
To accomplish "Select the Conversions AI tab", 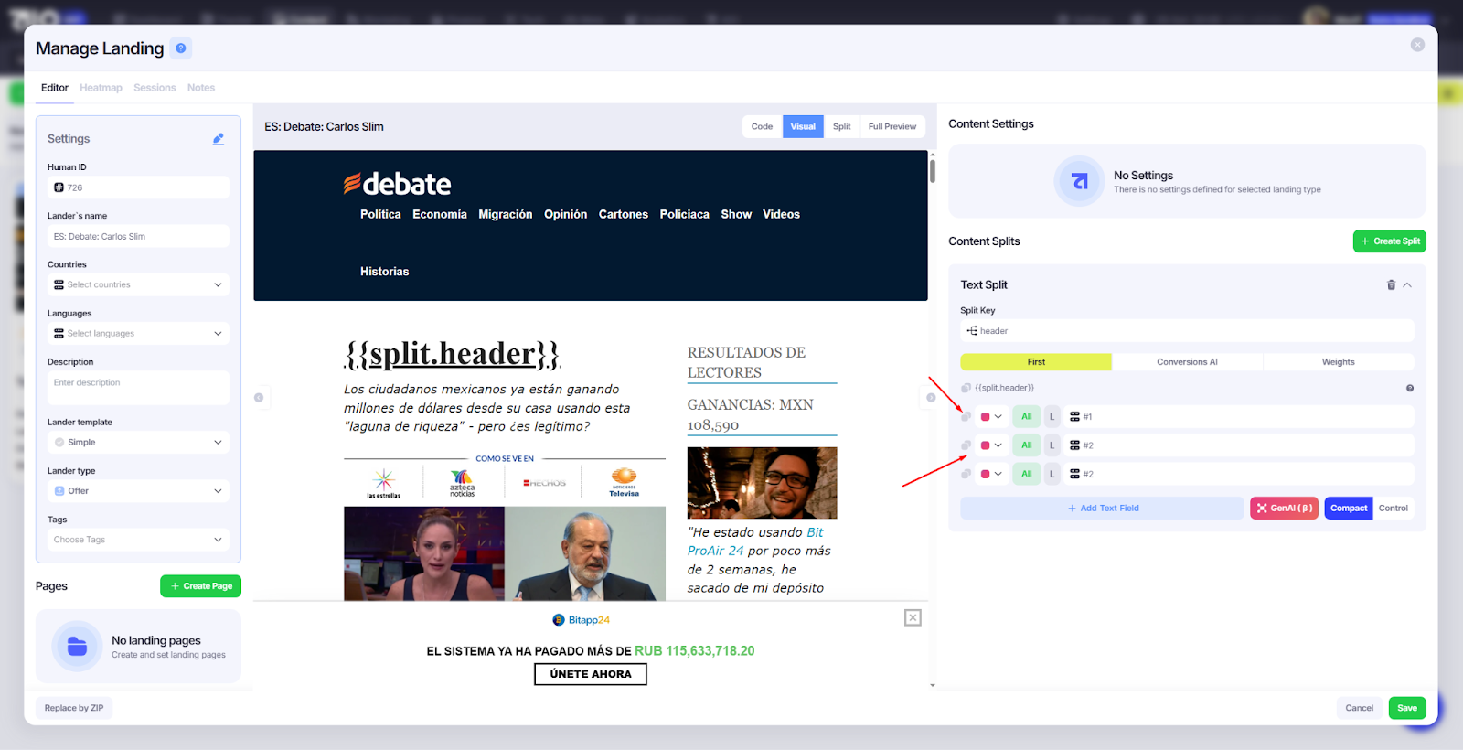I will pyautogui.click(x=1187, y=362).
